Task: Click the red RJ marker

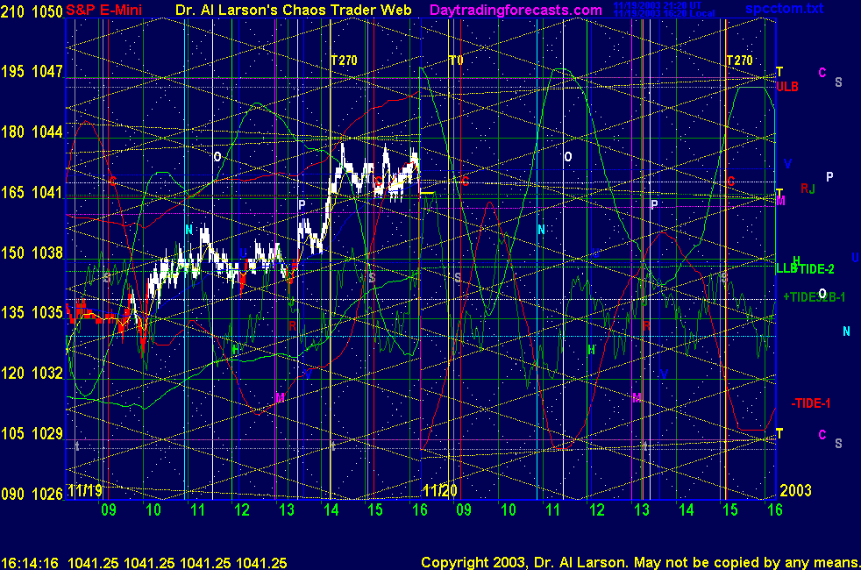Action: click(x=808, y=189)
